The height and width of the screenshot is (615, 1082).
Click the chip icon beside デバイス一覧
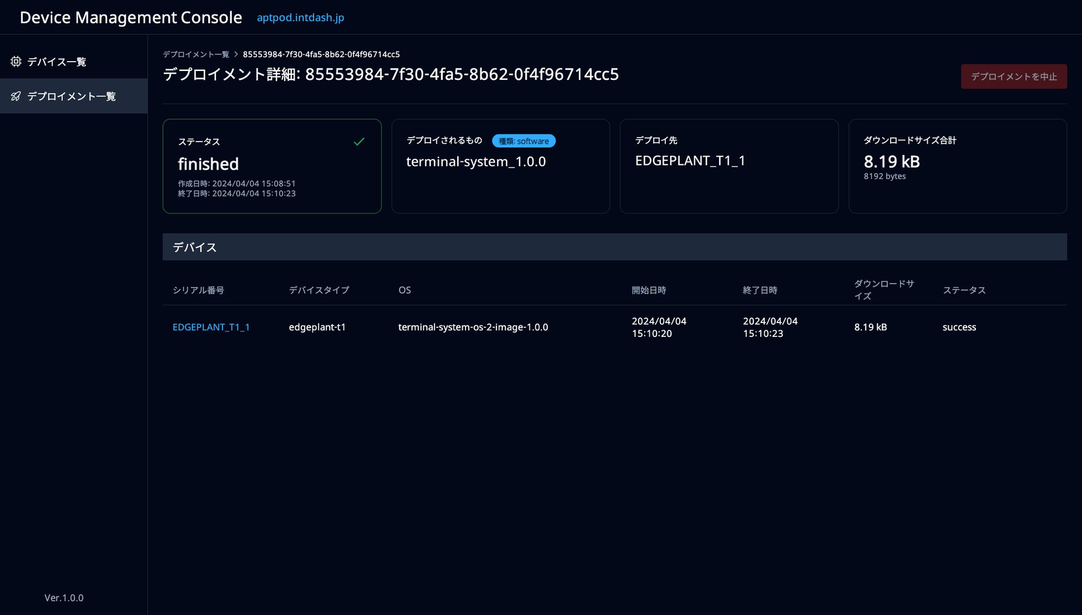point(16,62)
